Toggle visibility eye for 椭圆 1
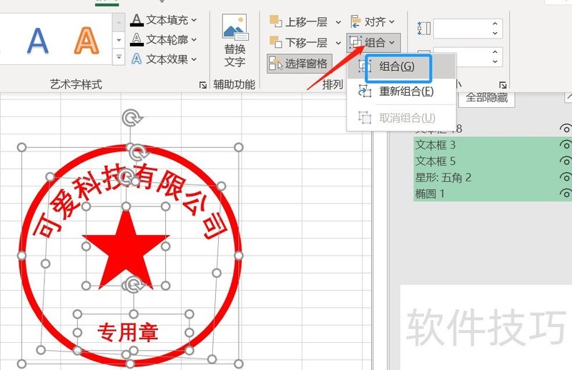This screenshot has width=572, height=370. 566,194
